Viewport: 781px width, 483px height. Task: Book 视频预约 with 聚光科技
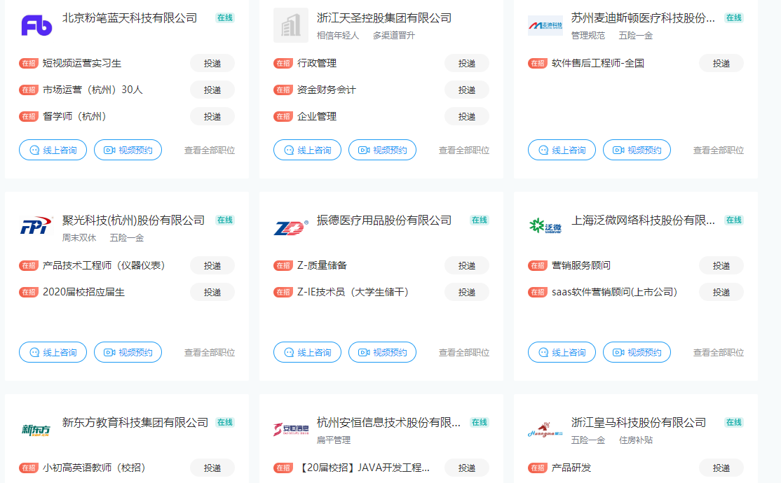tap(128, 352)
